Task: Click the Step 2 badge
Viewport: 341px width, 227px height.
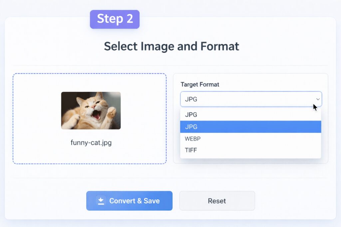Action: [x=115, y=19]
